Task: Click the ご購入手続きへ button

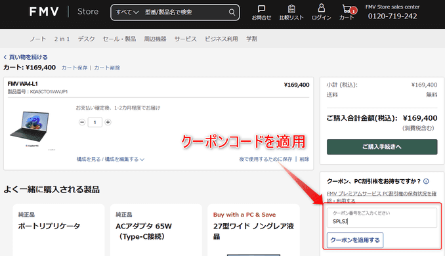Action: pos(382,147)
